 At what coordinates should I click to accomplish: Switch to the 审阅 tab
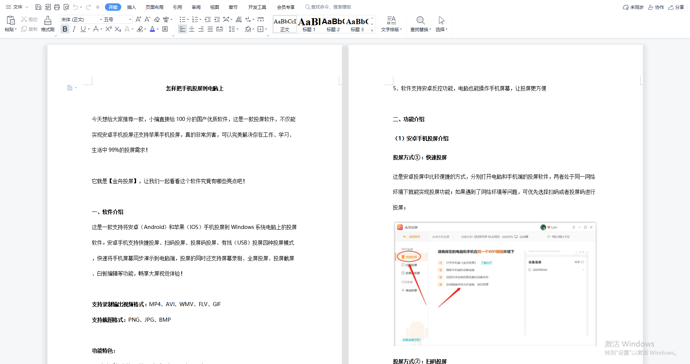[196, 7]
